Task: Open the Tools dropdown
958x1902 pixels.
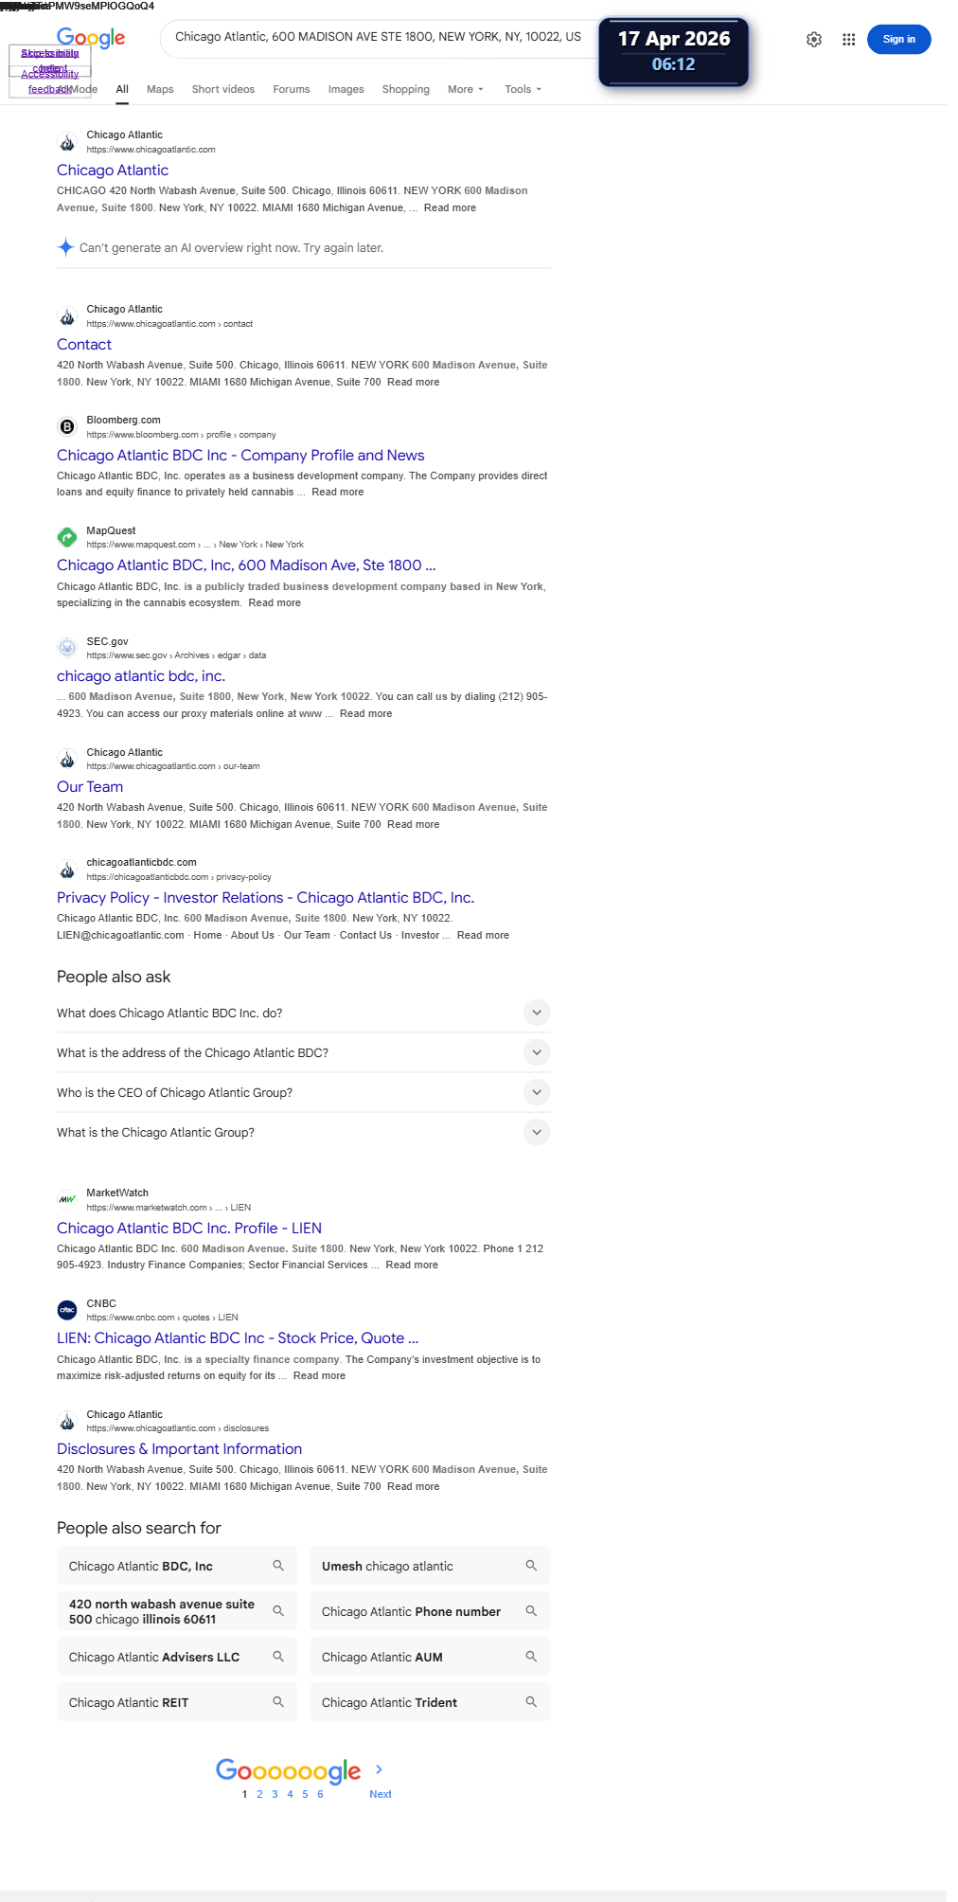Action: pyautogui.click(x=523, y=89)
